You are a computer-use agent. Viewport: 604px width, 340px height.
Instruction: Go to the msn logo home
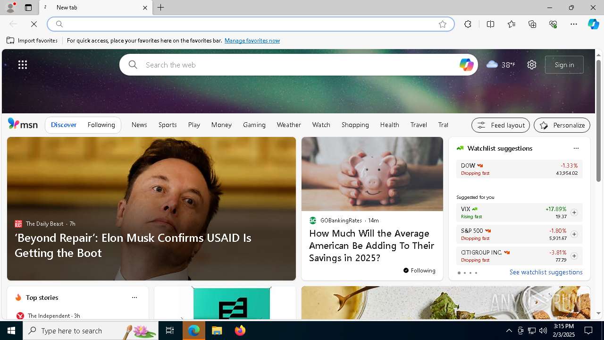[x=23, y=124]
